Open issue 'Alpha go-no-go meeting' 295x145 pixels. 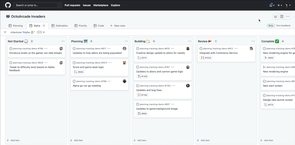click(87, 86)
